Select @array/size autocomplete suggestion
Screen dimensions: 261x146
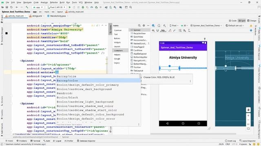[x=98, y=76]
